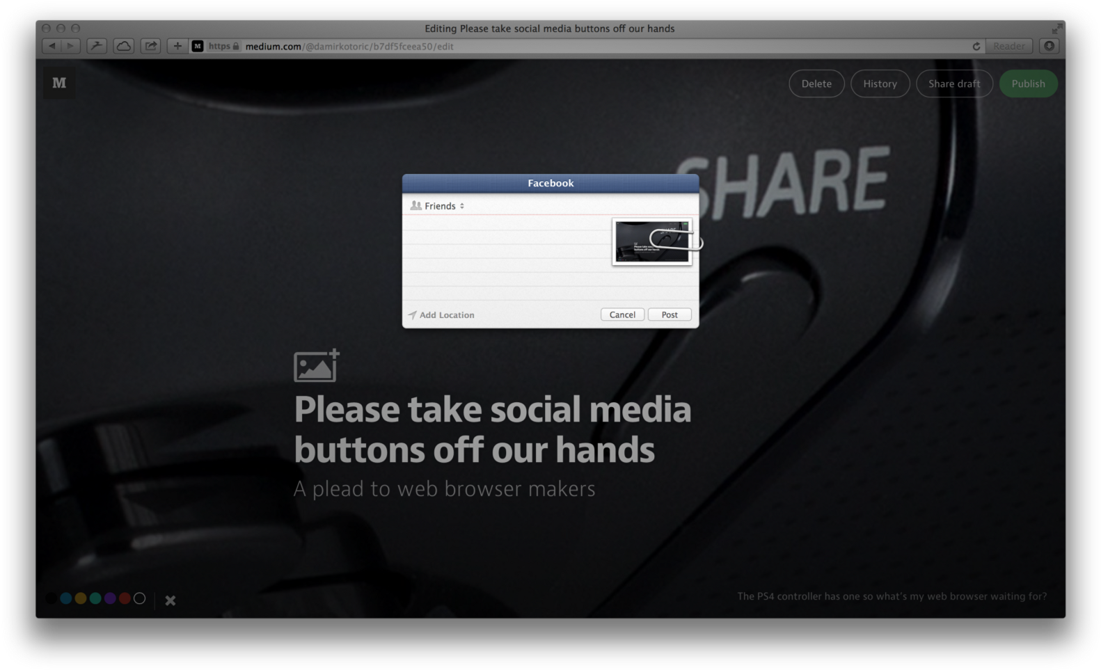Open the browser Share toolbar button

coord(150,46)
